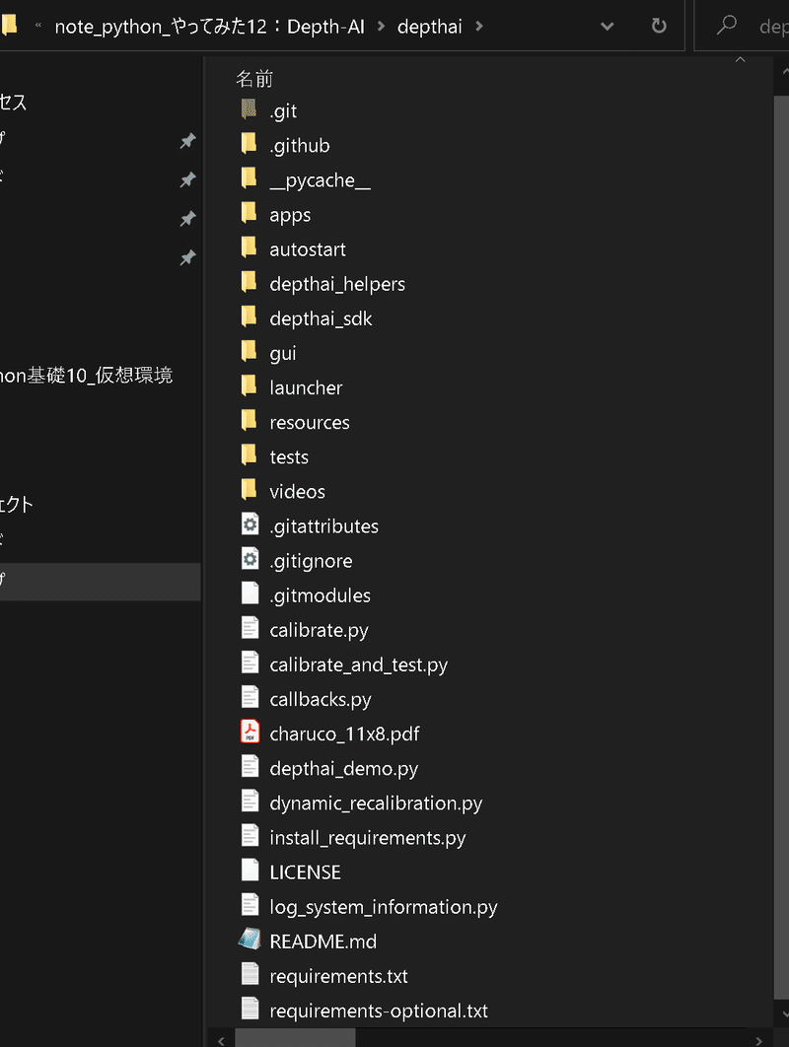Select the depthai_sdk folder name
Viewport: 789px width, 1047px height.
tap(321, 319)
